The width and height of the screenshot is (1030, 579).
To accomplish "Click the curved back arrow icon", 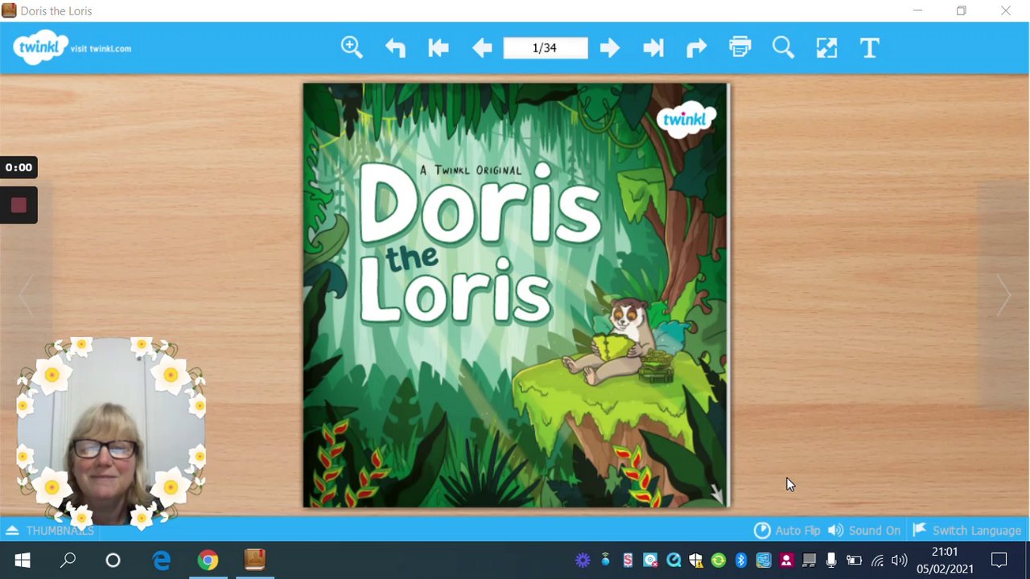I will [x=395, y=48].
